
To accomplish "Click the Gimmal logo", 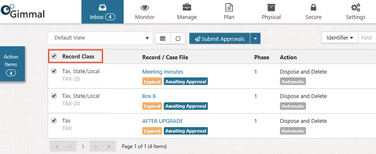I will 22,12.
